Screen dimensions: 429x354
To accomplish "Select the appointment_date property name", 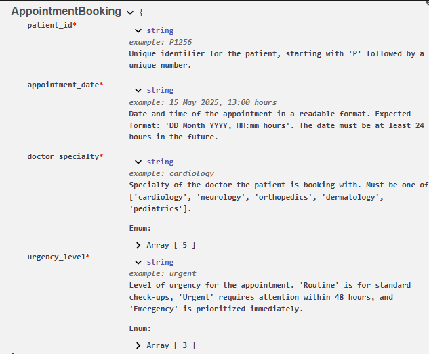I will pyautogui.click(x=63, y=85).
